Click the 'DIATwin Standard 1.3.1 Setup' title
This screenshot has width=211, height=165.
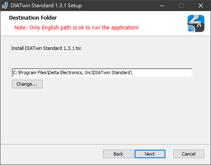(46, 6)
